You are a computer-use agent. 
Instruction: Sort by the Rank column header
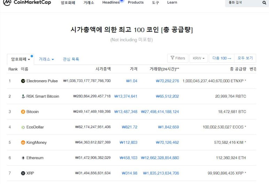13,69
